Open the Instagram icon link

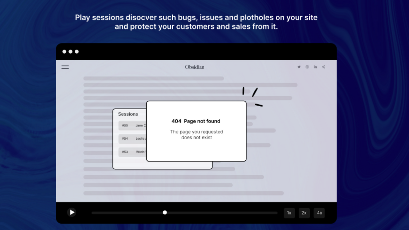[x=307, y=67]
